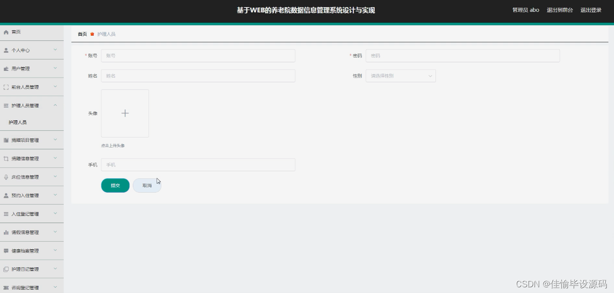
Task: Click the 床位信息管理 icon
Action: pyautogui.click(x=6, y=176)
